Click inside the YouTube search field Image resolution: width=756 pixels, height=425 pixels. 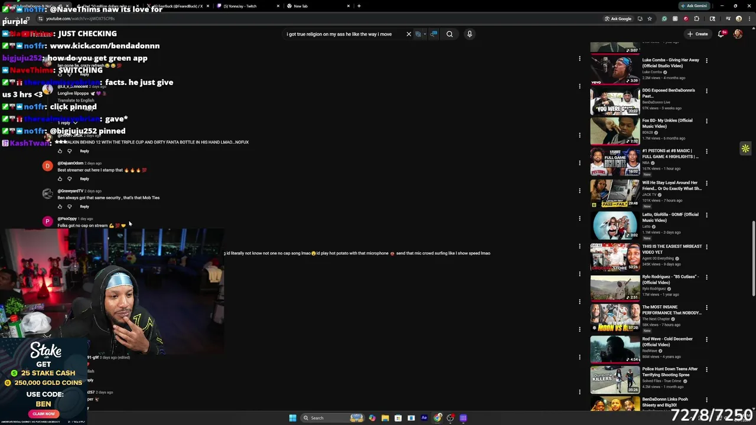344,34
